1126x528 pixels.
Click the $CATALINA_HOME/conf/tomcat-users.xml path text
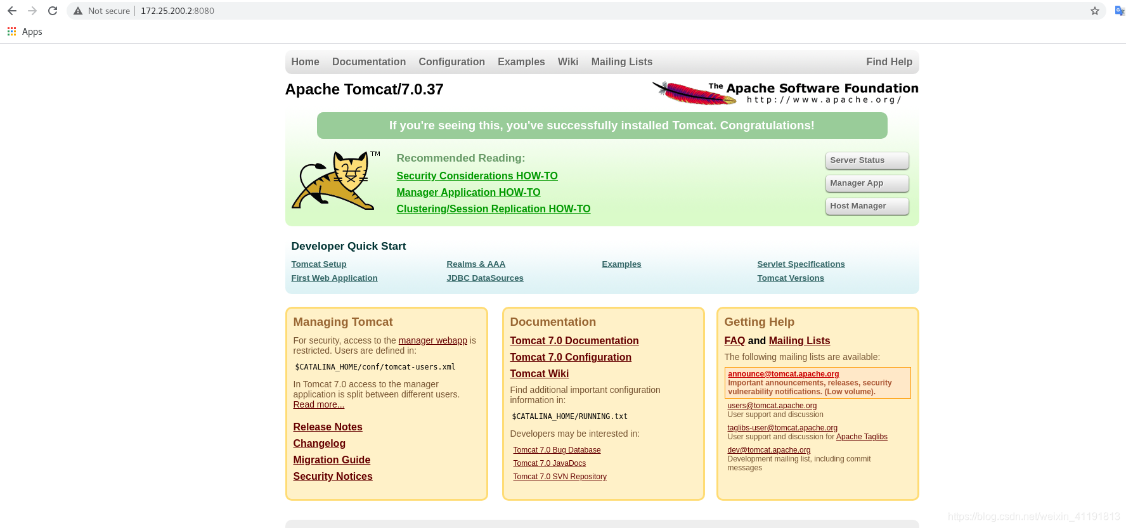pyautogui.click(x=375, y=367)
